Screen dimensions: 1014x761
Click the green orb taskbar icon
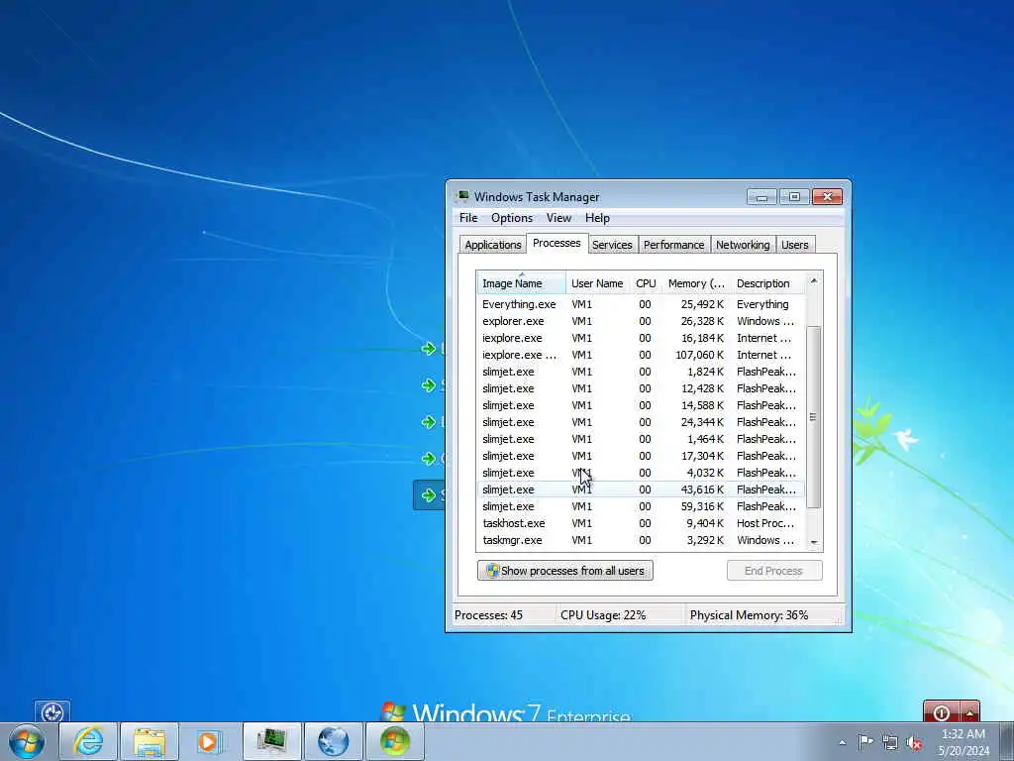(x=395, y=741)
